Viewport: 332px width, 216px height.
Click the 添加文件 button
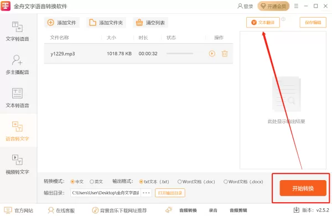(x=62, y=23)
